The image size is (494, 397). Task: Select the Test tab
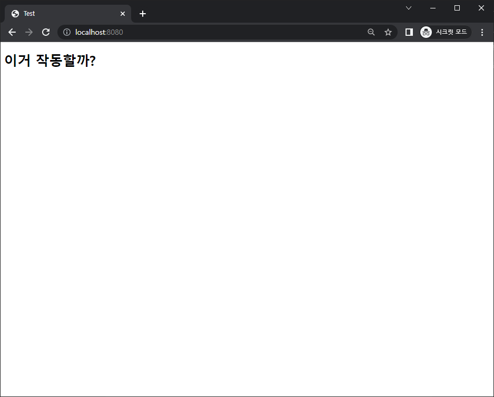click(x=68, y=14)
